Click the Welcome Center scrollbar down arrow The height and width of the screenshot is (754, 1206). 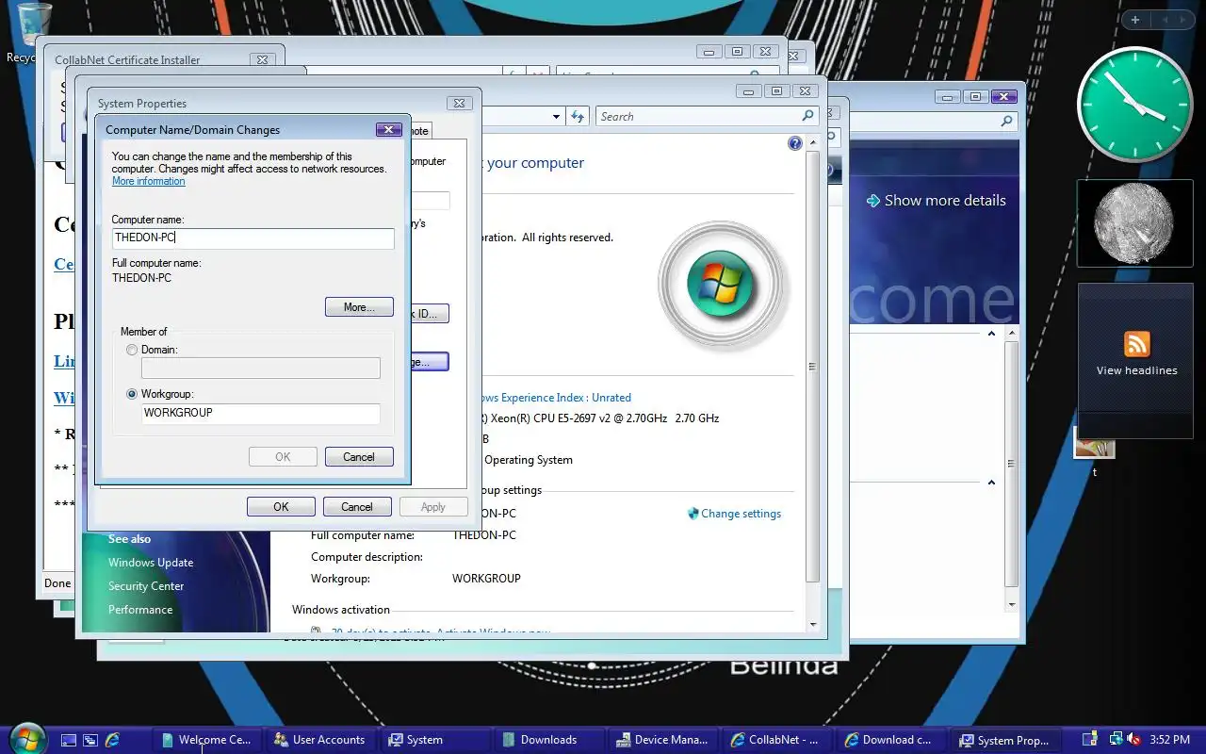click(x=1012, y=604)
